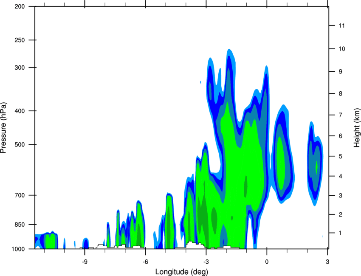Click the 3 longitude tick label
This screenshot has width=361, height=276.
[327, 262]
